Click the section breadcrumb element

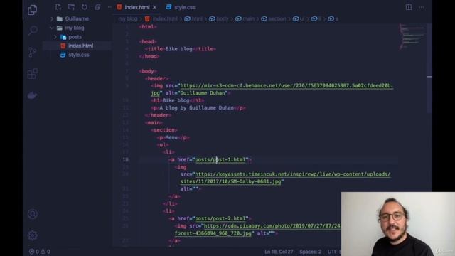(x=274, y=19)
